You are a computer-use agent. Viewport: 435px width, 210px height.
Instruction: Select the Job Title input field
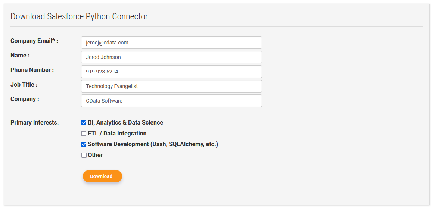171,86
